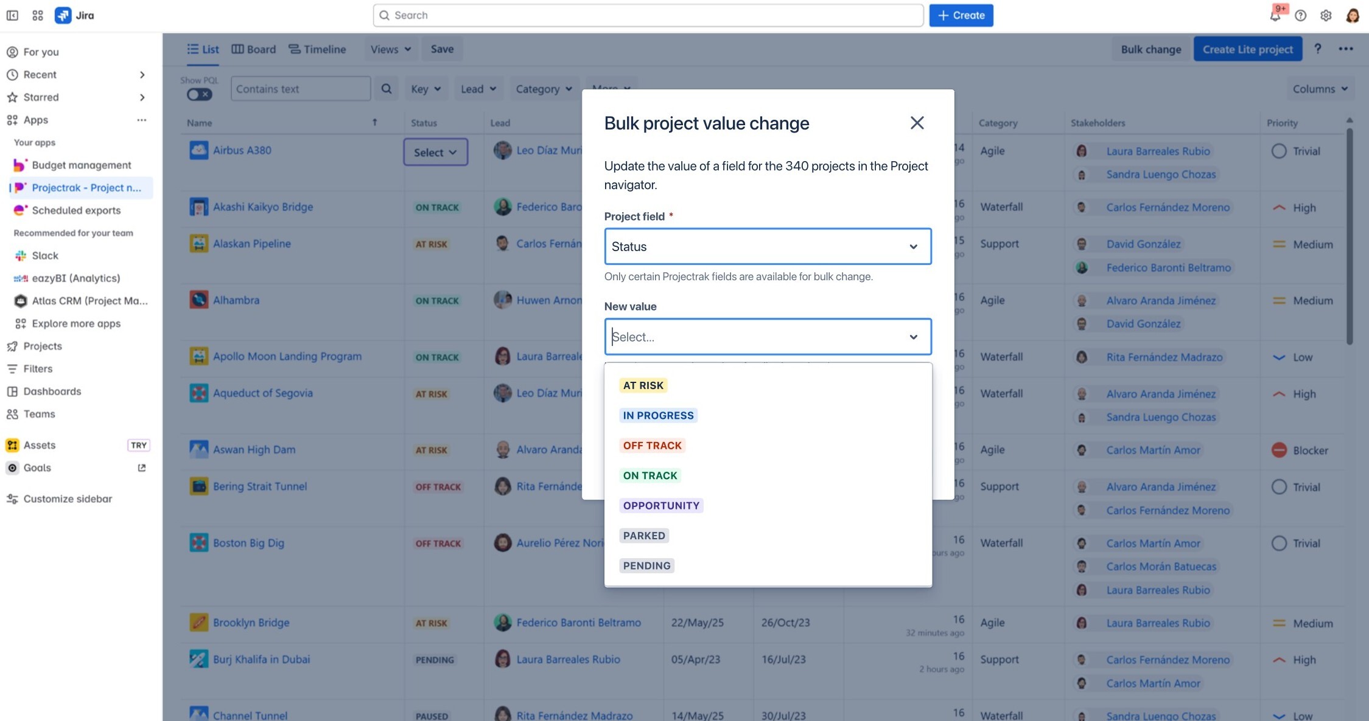Open the Scheduled exports app

(75, 210)
